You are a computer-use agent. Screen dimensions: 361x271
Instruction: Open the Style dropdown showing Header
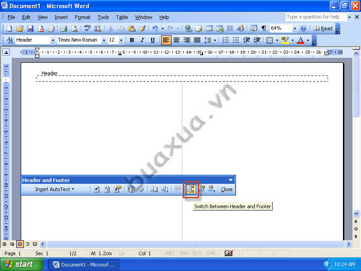53,40
